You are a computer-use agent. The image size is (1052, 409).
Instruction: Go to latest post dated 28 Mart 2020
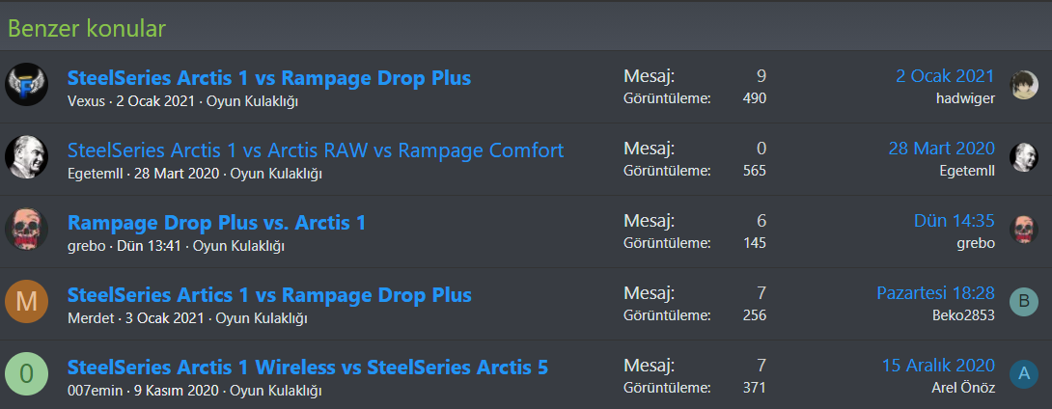[x=941, y=149]
